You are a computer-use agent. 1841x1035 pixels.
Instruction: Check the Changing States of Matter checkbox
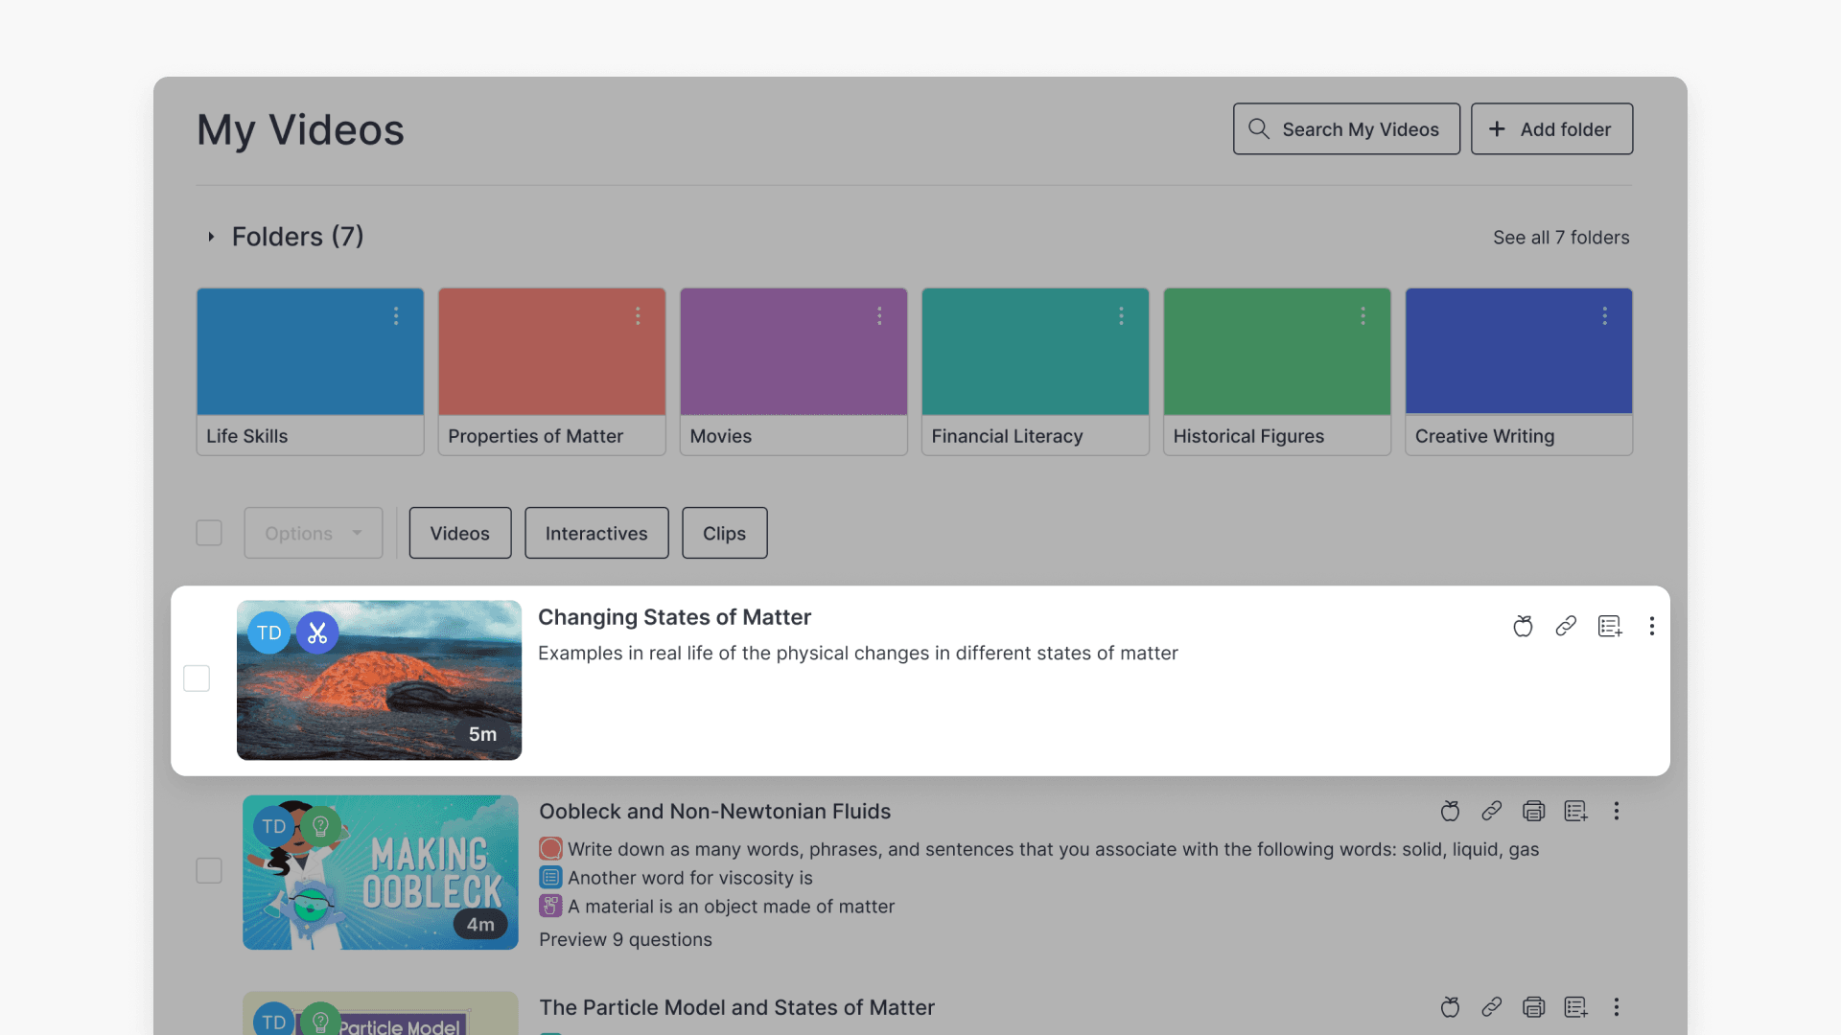click(x=197, y=678)
